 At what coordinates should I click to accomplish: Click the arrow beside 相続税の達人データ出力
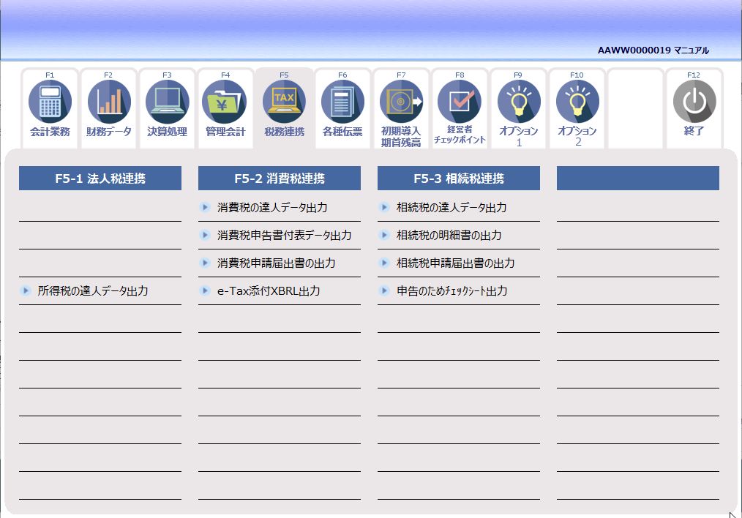tap(384, 207)
